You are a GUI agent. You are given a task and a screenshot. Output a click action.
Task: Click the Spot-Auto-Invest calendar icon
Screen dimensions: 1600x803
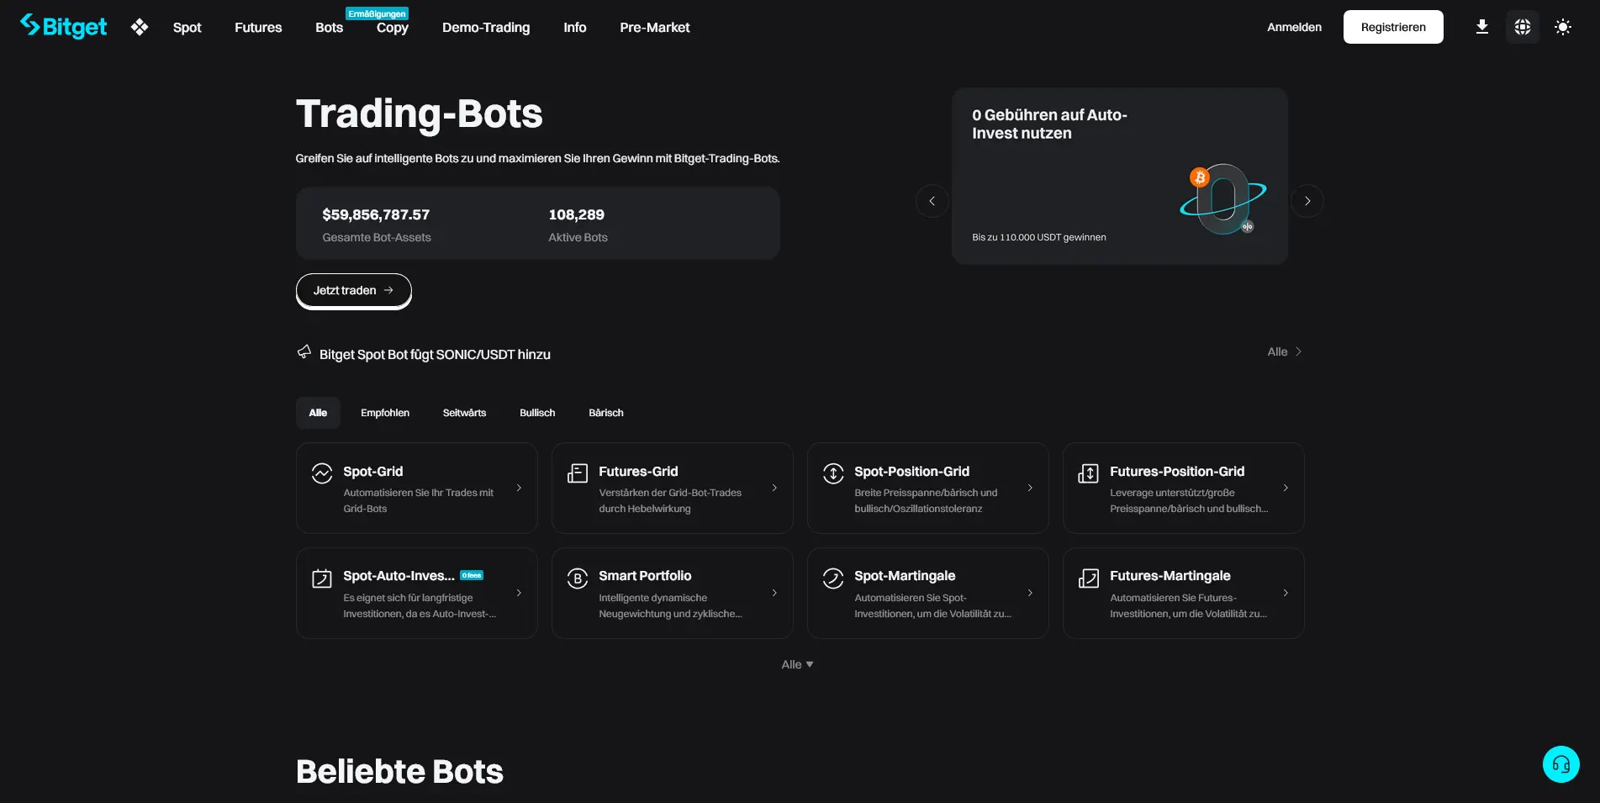coord(322,578)
